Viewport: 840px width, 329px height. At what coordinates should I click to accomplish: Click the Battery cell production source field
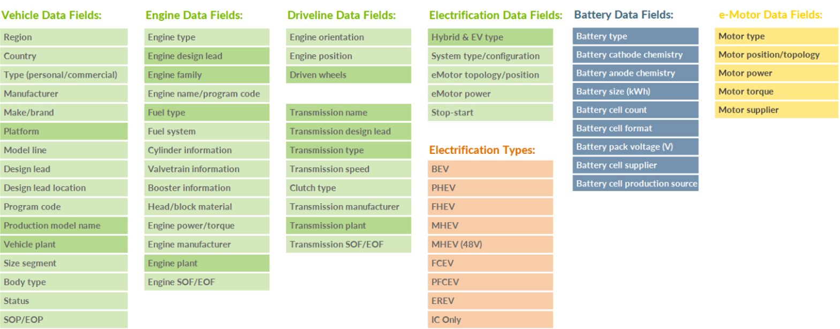pos(635,183)
